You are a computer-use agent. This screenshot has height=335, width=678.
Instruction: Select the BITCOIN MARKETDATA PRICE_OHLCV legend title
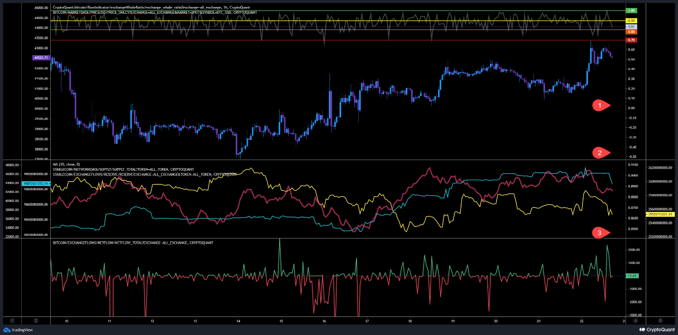[x=155, y=12]
